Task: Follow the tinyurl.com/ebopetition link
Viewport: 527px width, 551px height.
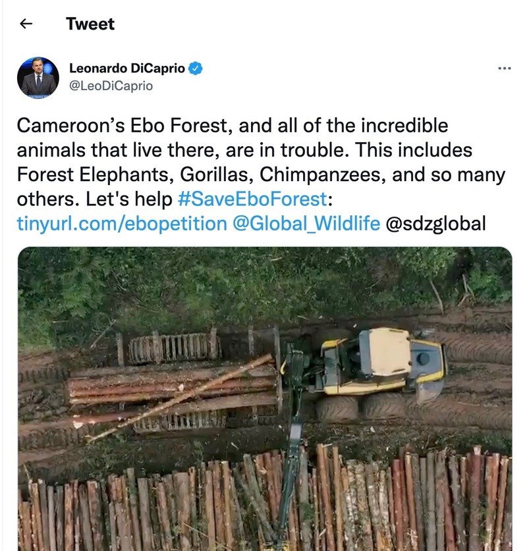Action: tap(121, 223)
